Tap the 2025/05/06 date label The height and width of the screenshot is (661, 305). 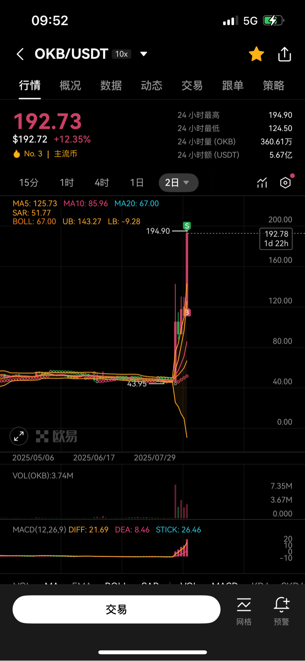(x=33, y=458)
